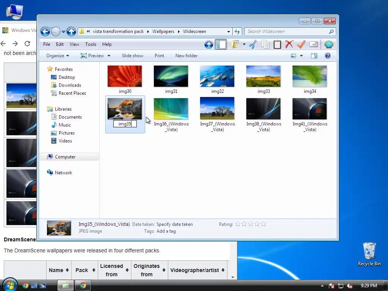The width and height of the screenshot is (388, 291).
Task: Open the Tools menu
Action: [91, 44]
